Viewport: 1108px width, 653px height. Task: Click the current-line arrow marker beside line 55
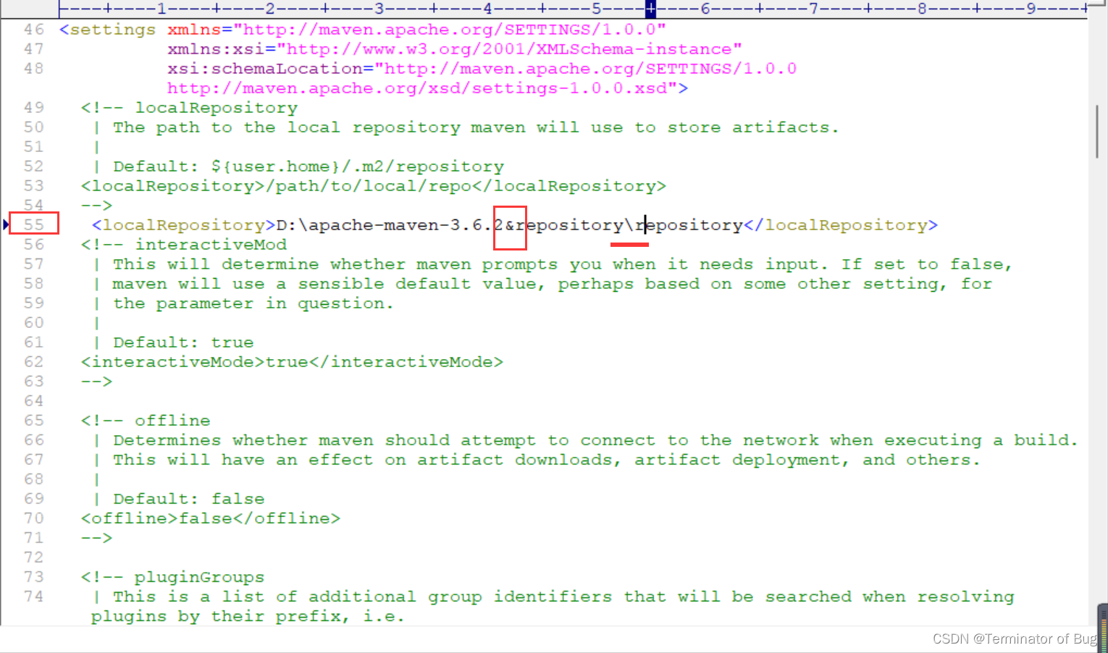(x=6, y=224)
